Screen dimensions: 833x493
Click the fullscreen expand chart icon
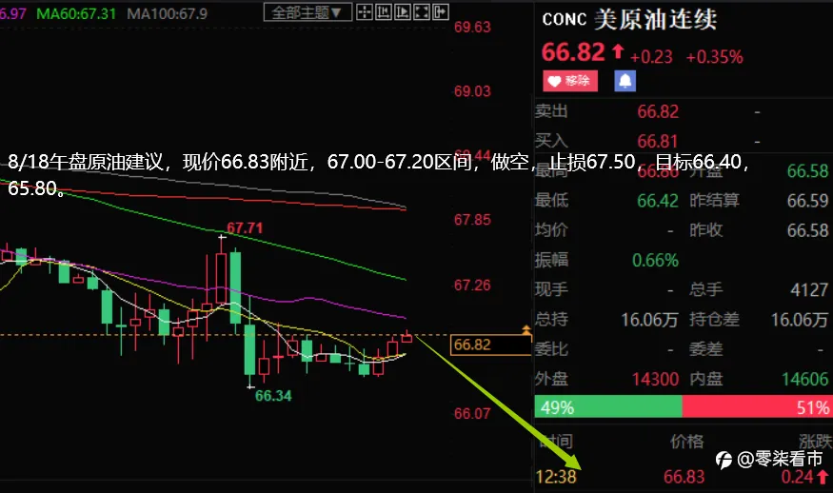point(422,12)
